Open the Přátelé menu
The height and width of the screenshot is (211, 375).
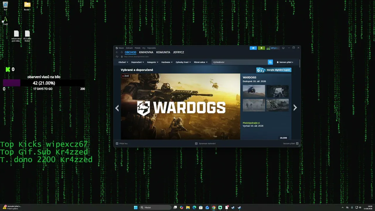point(137,48)
